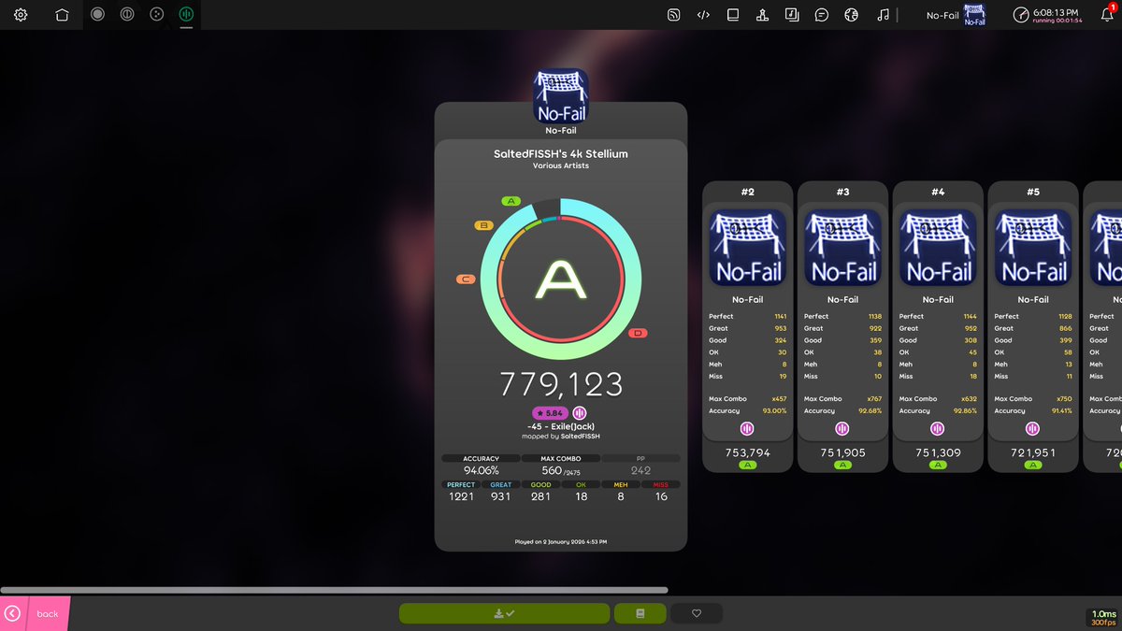Screen dimensions: 1122x631
Task: Click the beatmap downloaded button
Action: coord(504,613)
